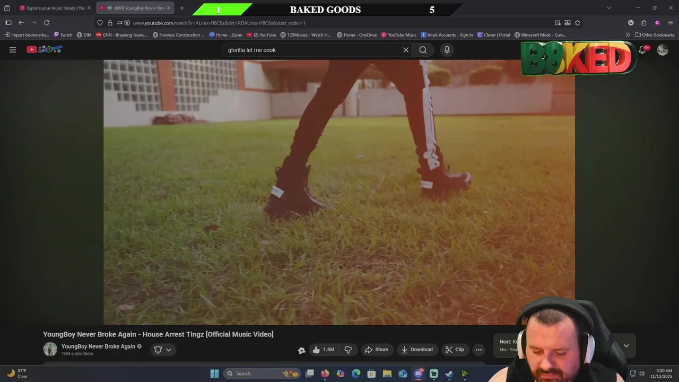This screenshot has width=679, height=382.
Task: Open the DIM bookmark
Action: (x=84, y=35)
